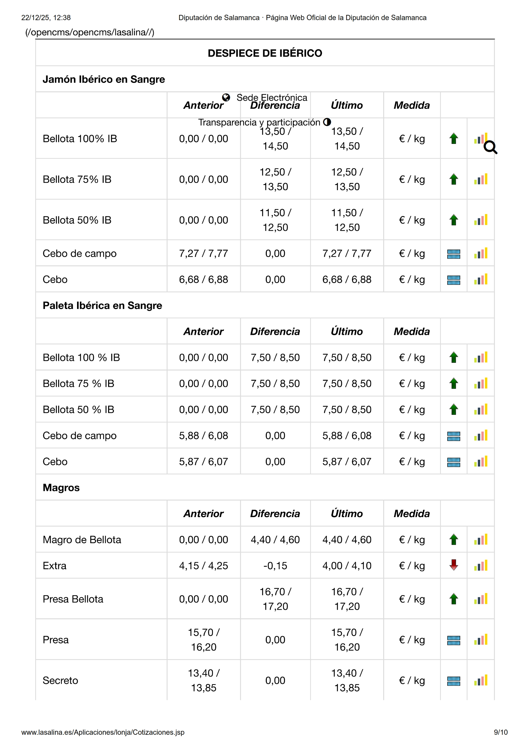Screen dimensions: 529x749
Task: Click the blue equal icon for jamón Cebo de campo
Action: (454, 254)
